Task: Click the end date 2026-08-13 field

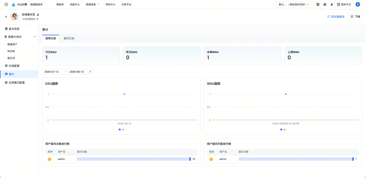Action: (x=77, y=72)
